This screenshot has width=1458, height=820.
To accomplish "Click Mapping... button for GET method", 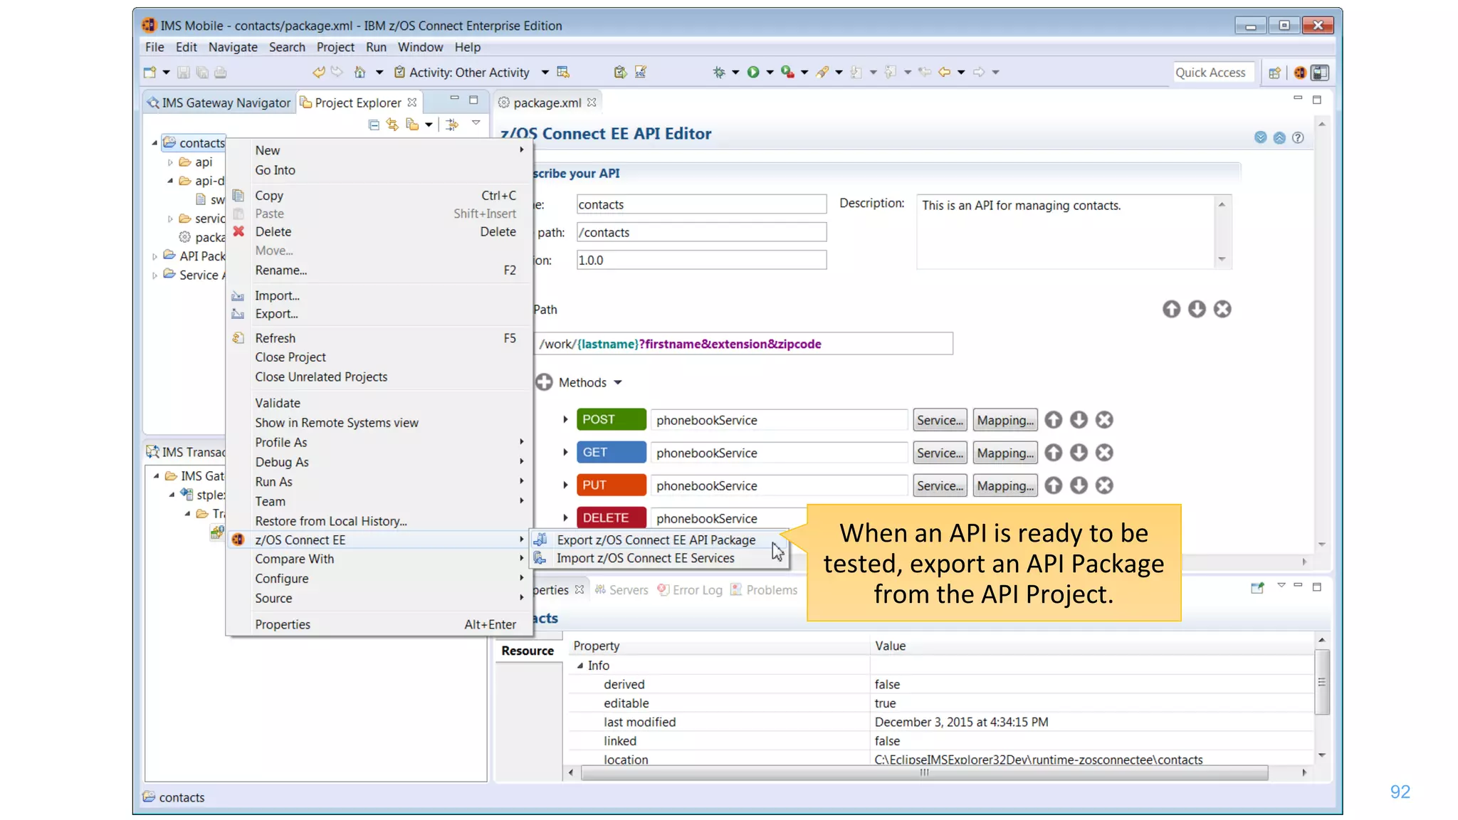I will click(x=1005, y=453).
